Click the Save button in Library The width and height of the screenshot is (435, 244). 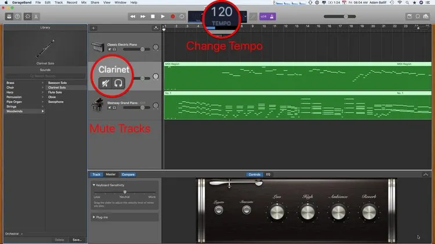point(77,239)
